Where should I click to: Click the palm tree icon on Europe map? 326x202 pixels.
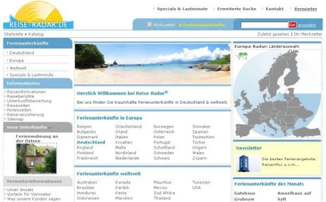pyautogui.click(x=242, y=55)
